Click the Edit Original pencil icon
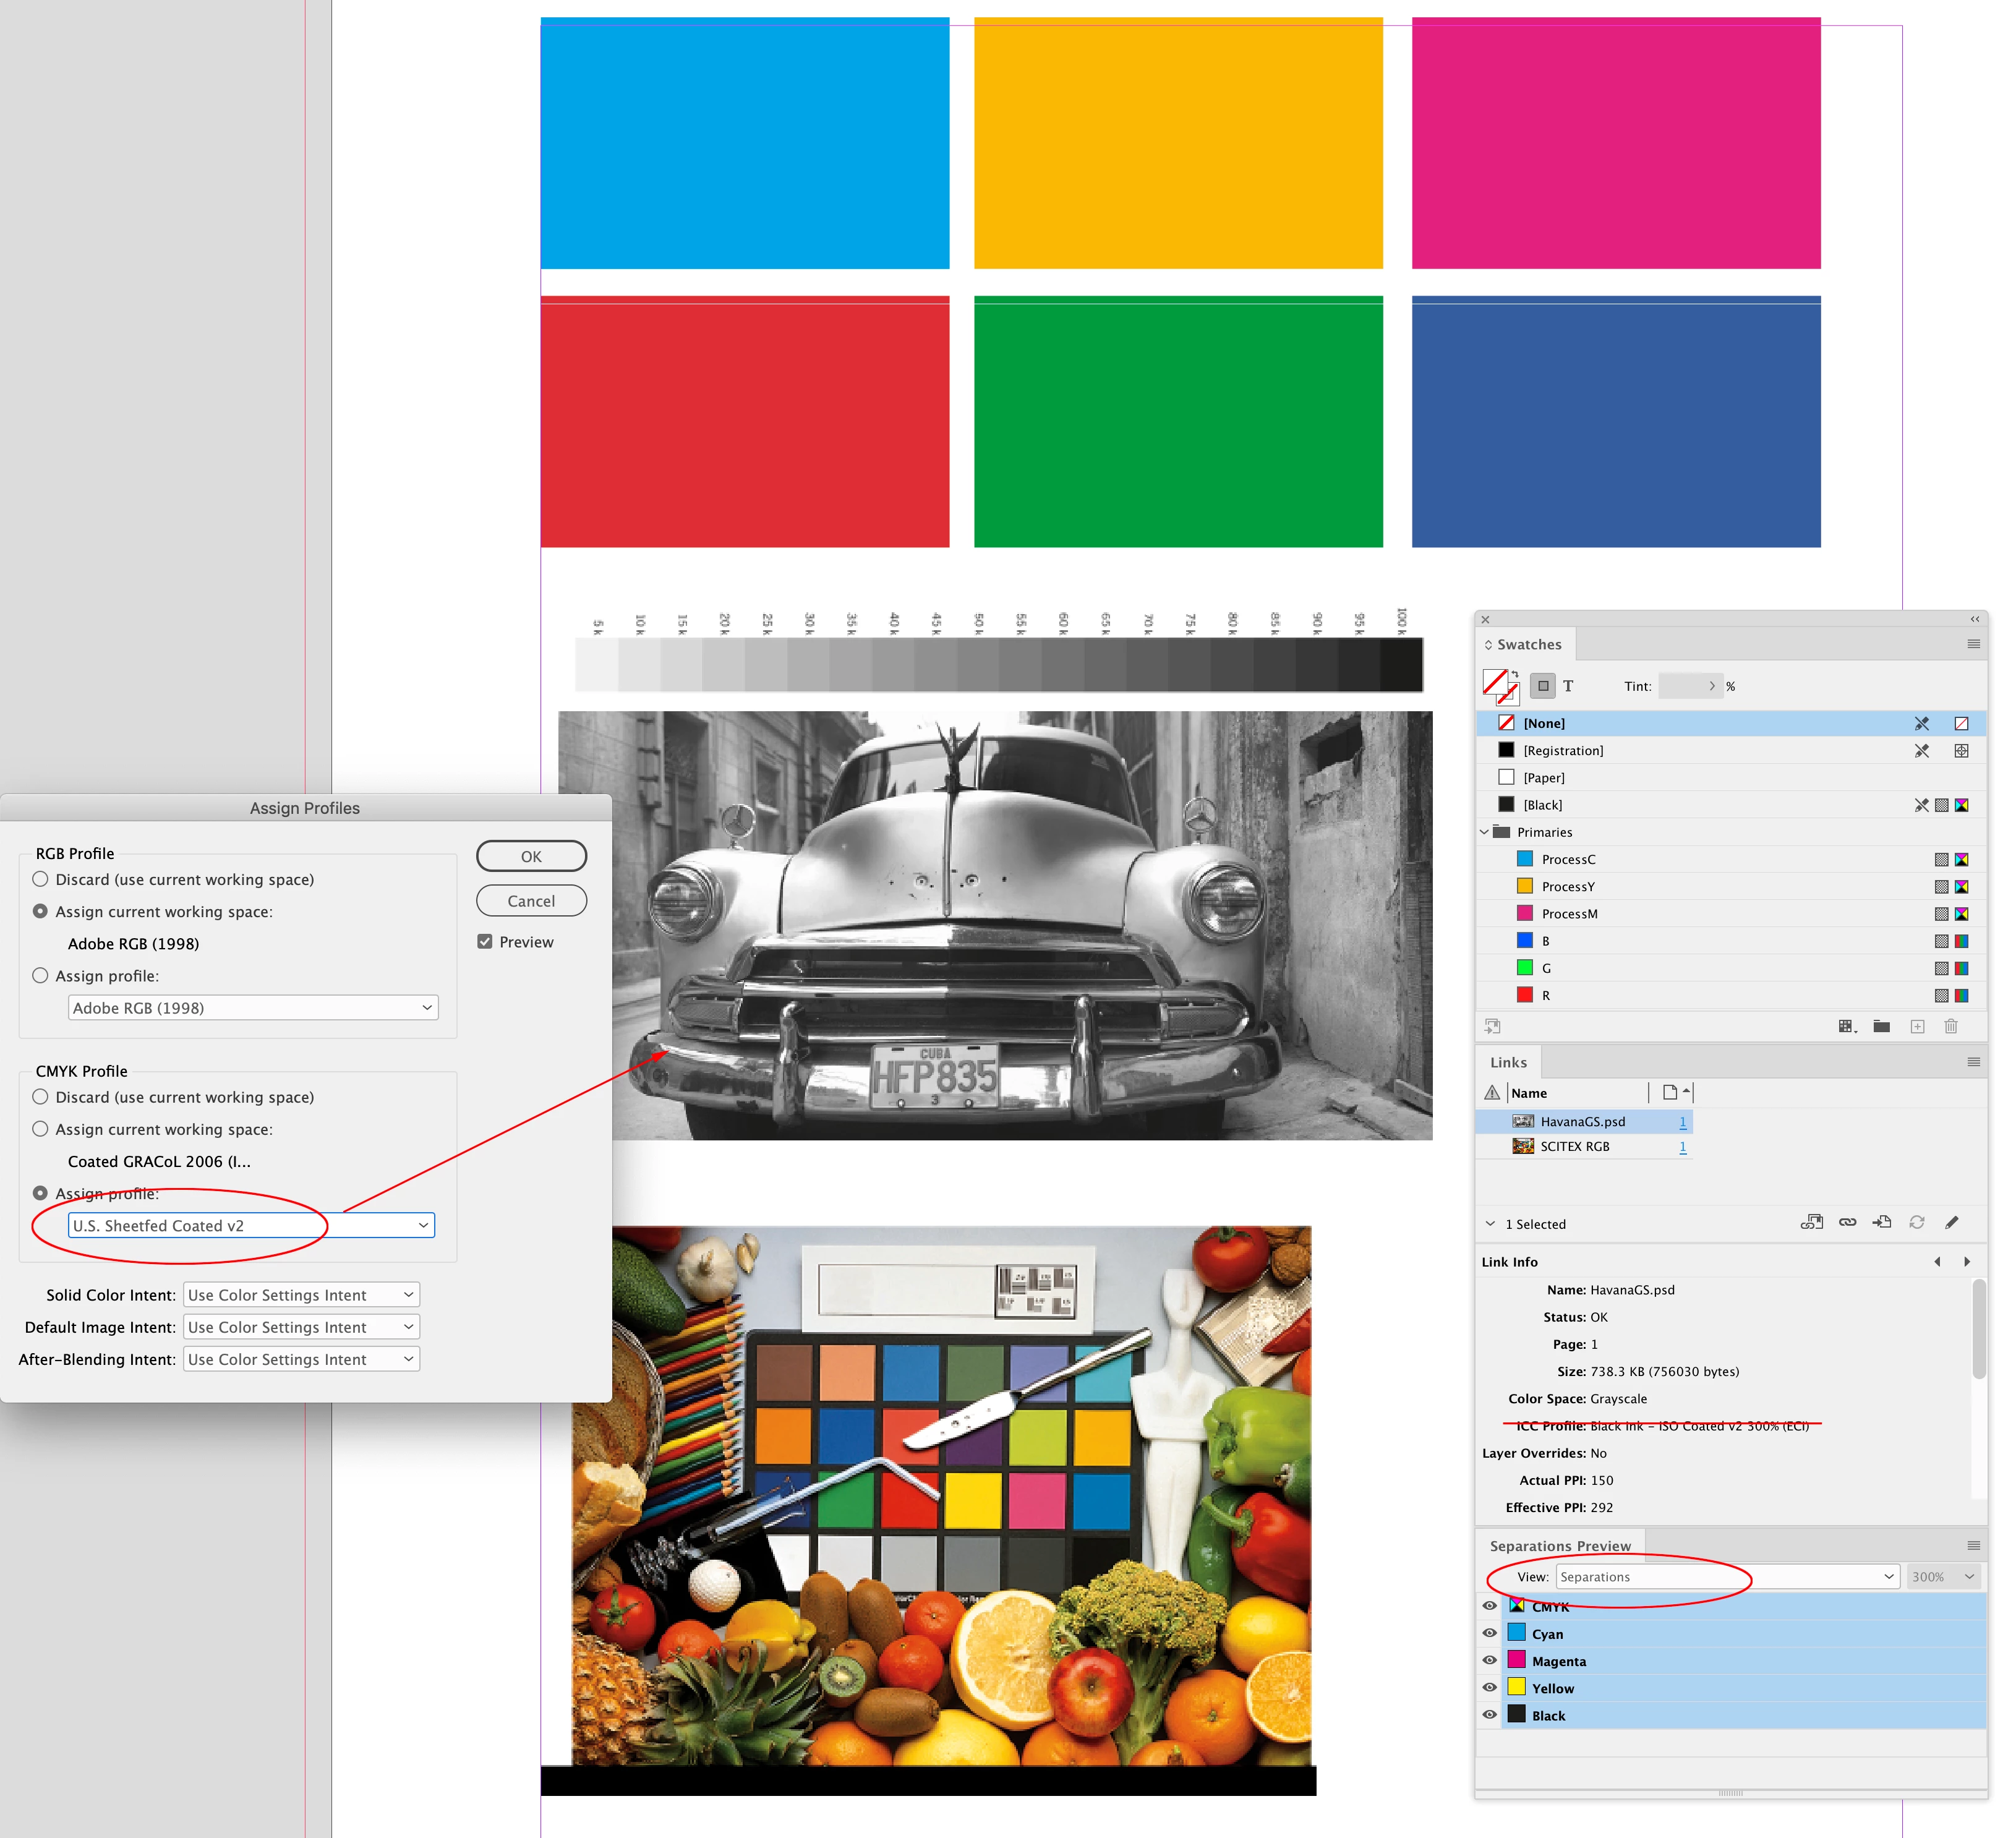The height and width of the screenshot is (1838, 2016). [x=1951, y=1222]
